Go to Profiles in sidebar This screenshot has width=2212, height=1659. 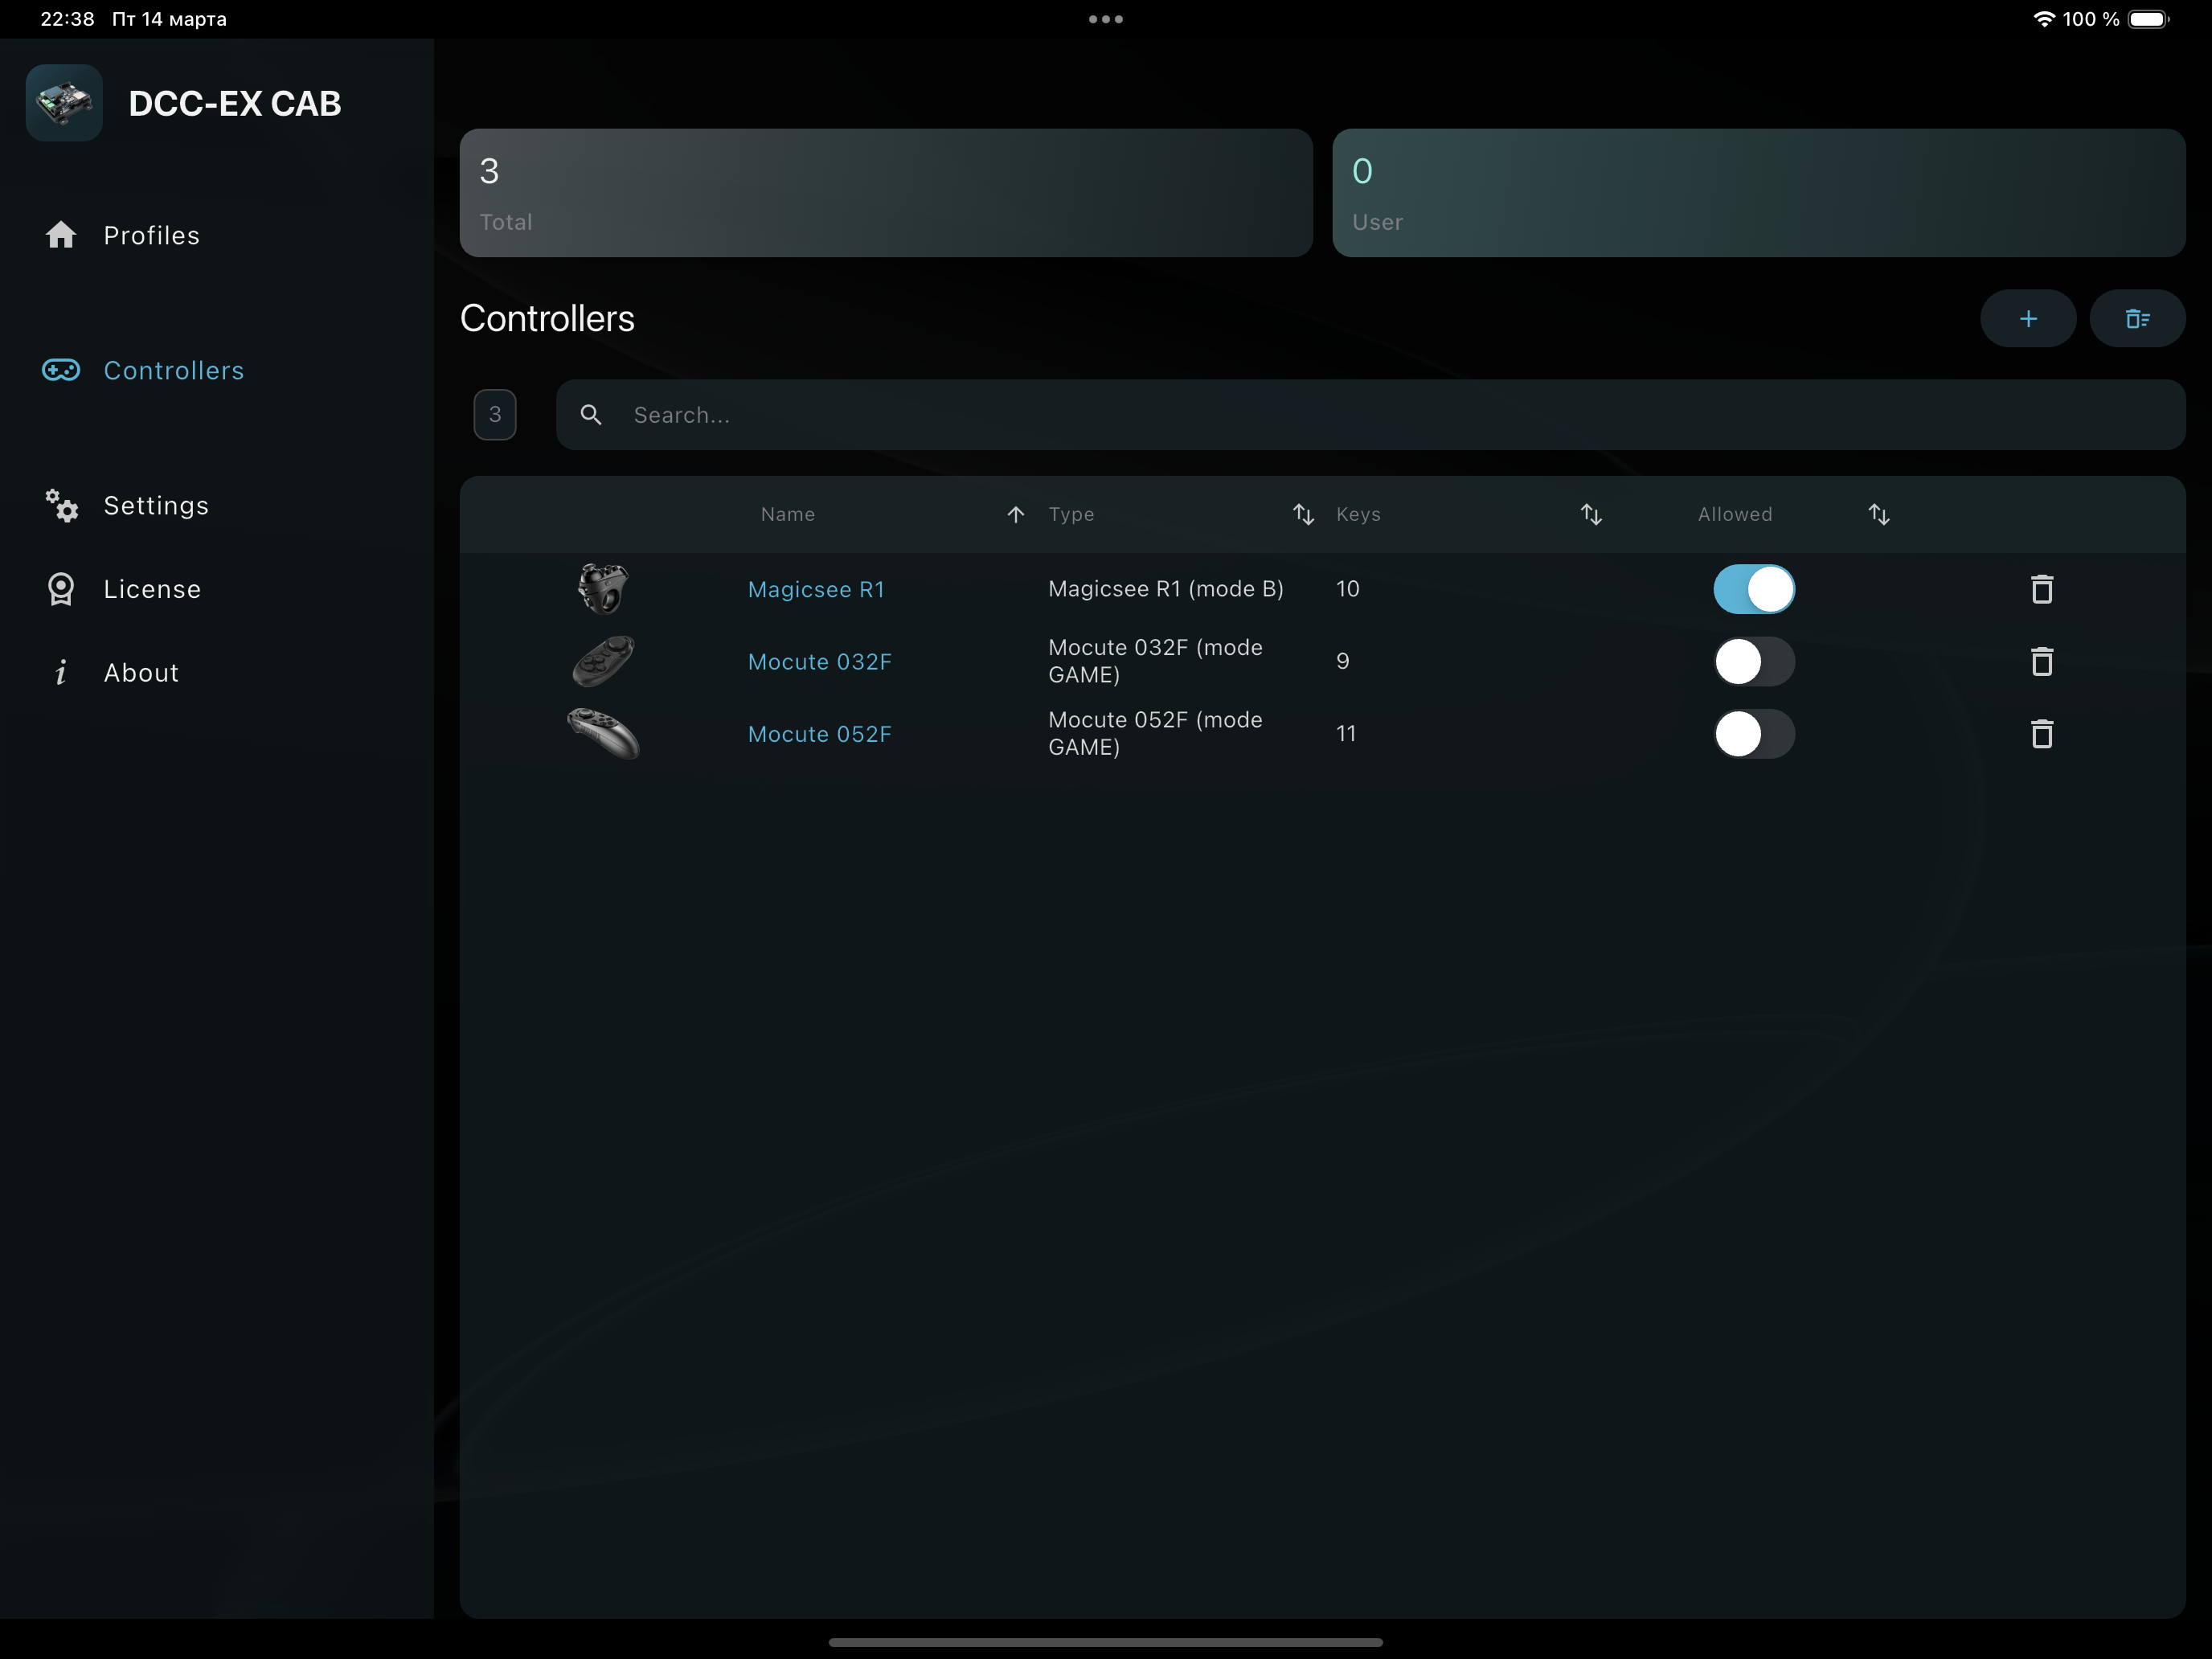(x=152, y=235)
